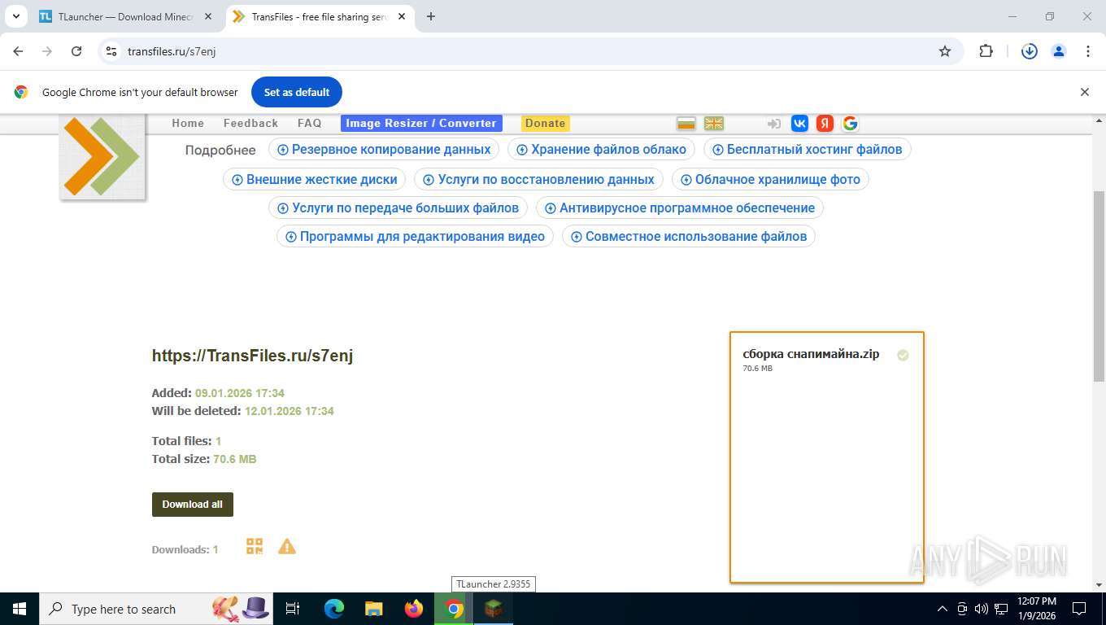Sign in with Yandex icon
Screen dimensions: 1106x625
(x=825, y=124)
